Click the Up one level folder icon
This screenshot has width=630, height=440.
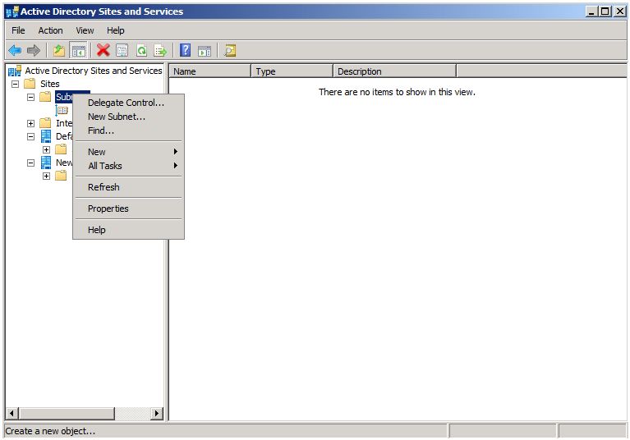[x=59, y=51]
